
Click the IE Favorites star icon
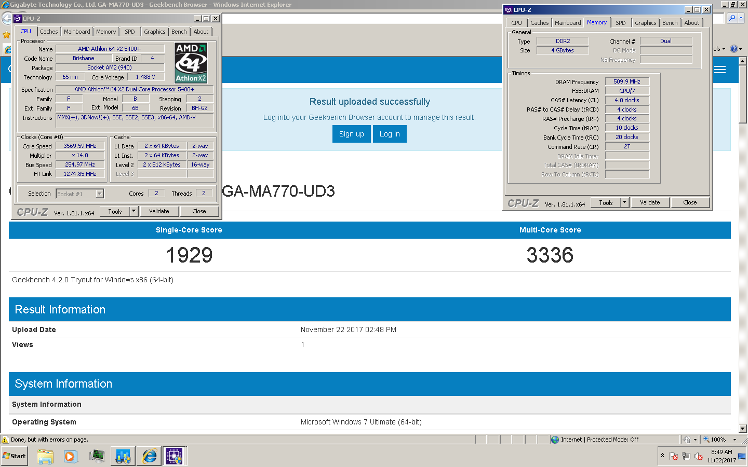(6, 35)
